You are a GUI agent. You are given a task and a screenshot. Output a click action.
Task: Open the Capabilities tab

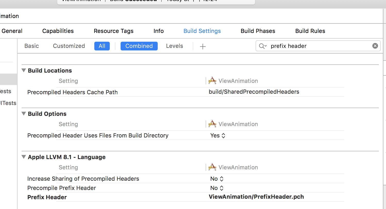(x=58, y=31)
